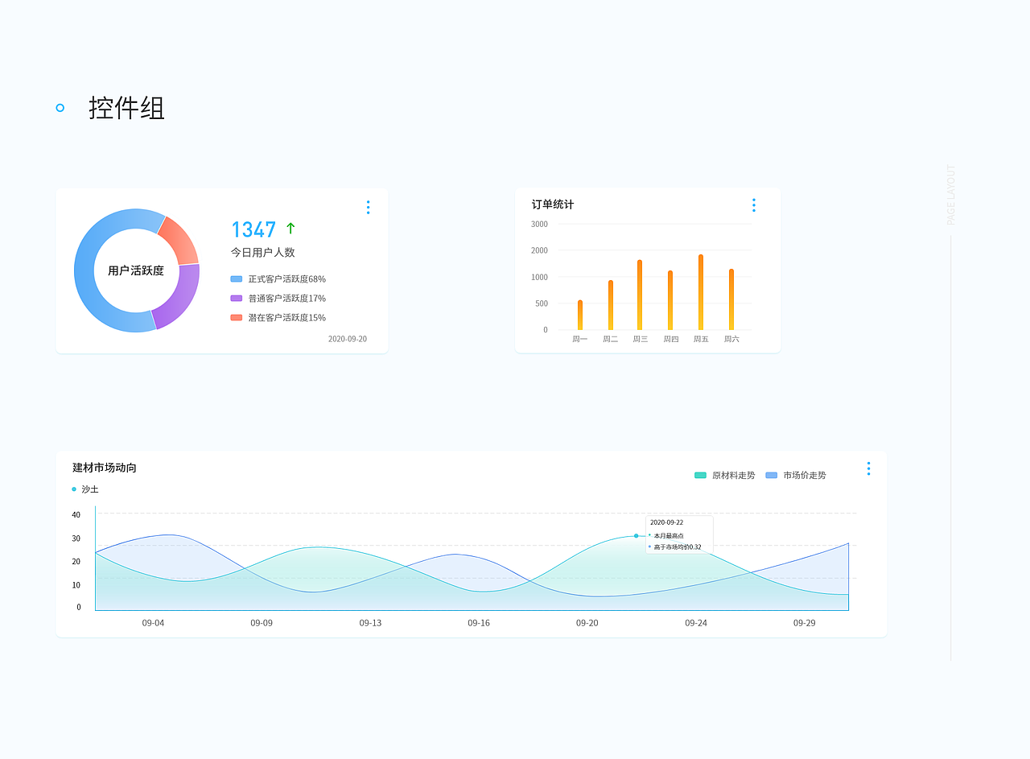The height and width of the screenshot is (759, 1030).
Task: Click the 建材市场动向 chart title
Action: [105, 468]
